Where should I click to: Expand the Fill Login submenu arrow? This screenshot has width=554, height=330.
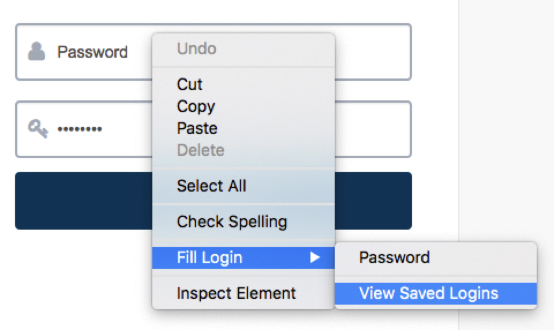click(x=315, y=257)
